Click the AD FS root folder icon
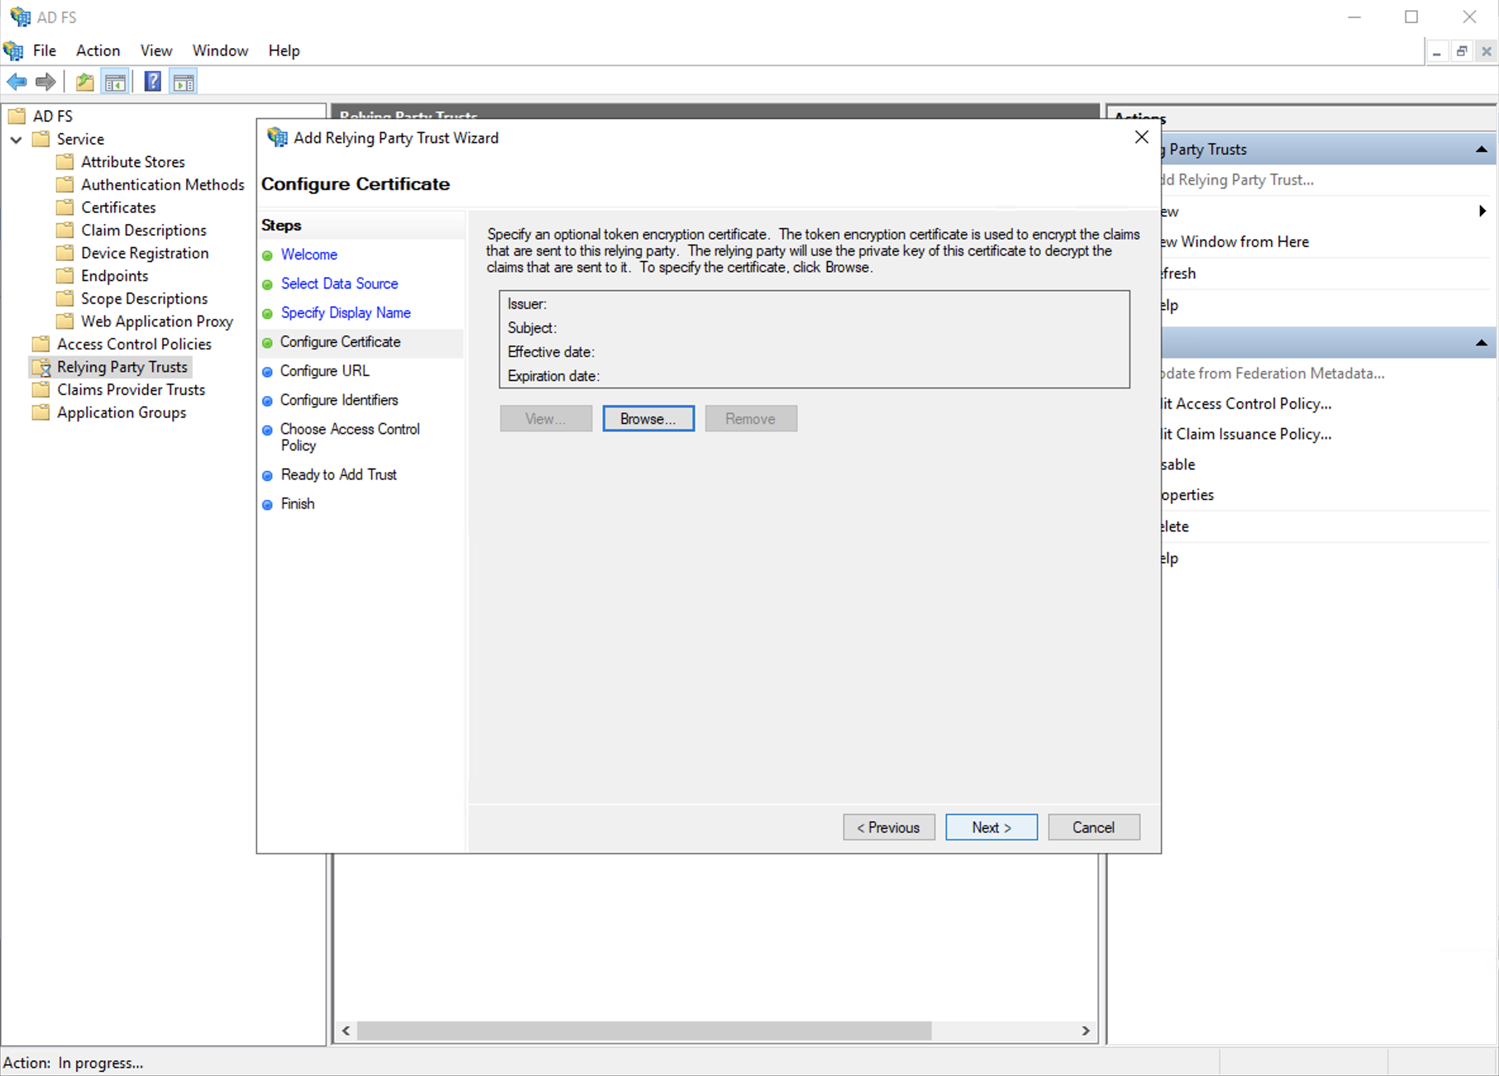The image size is (1499, 1076). (16, 116)
